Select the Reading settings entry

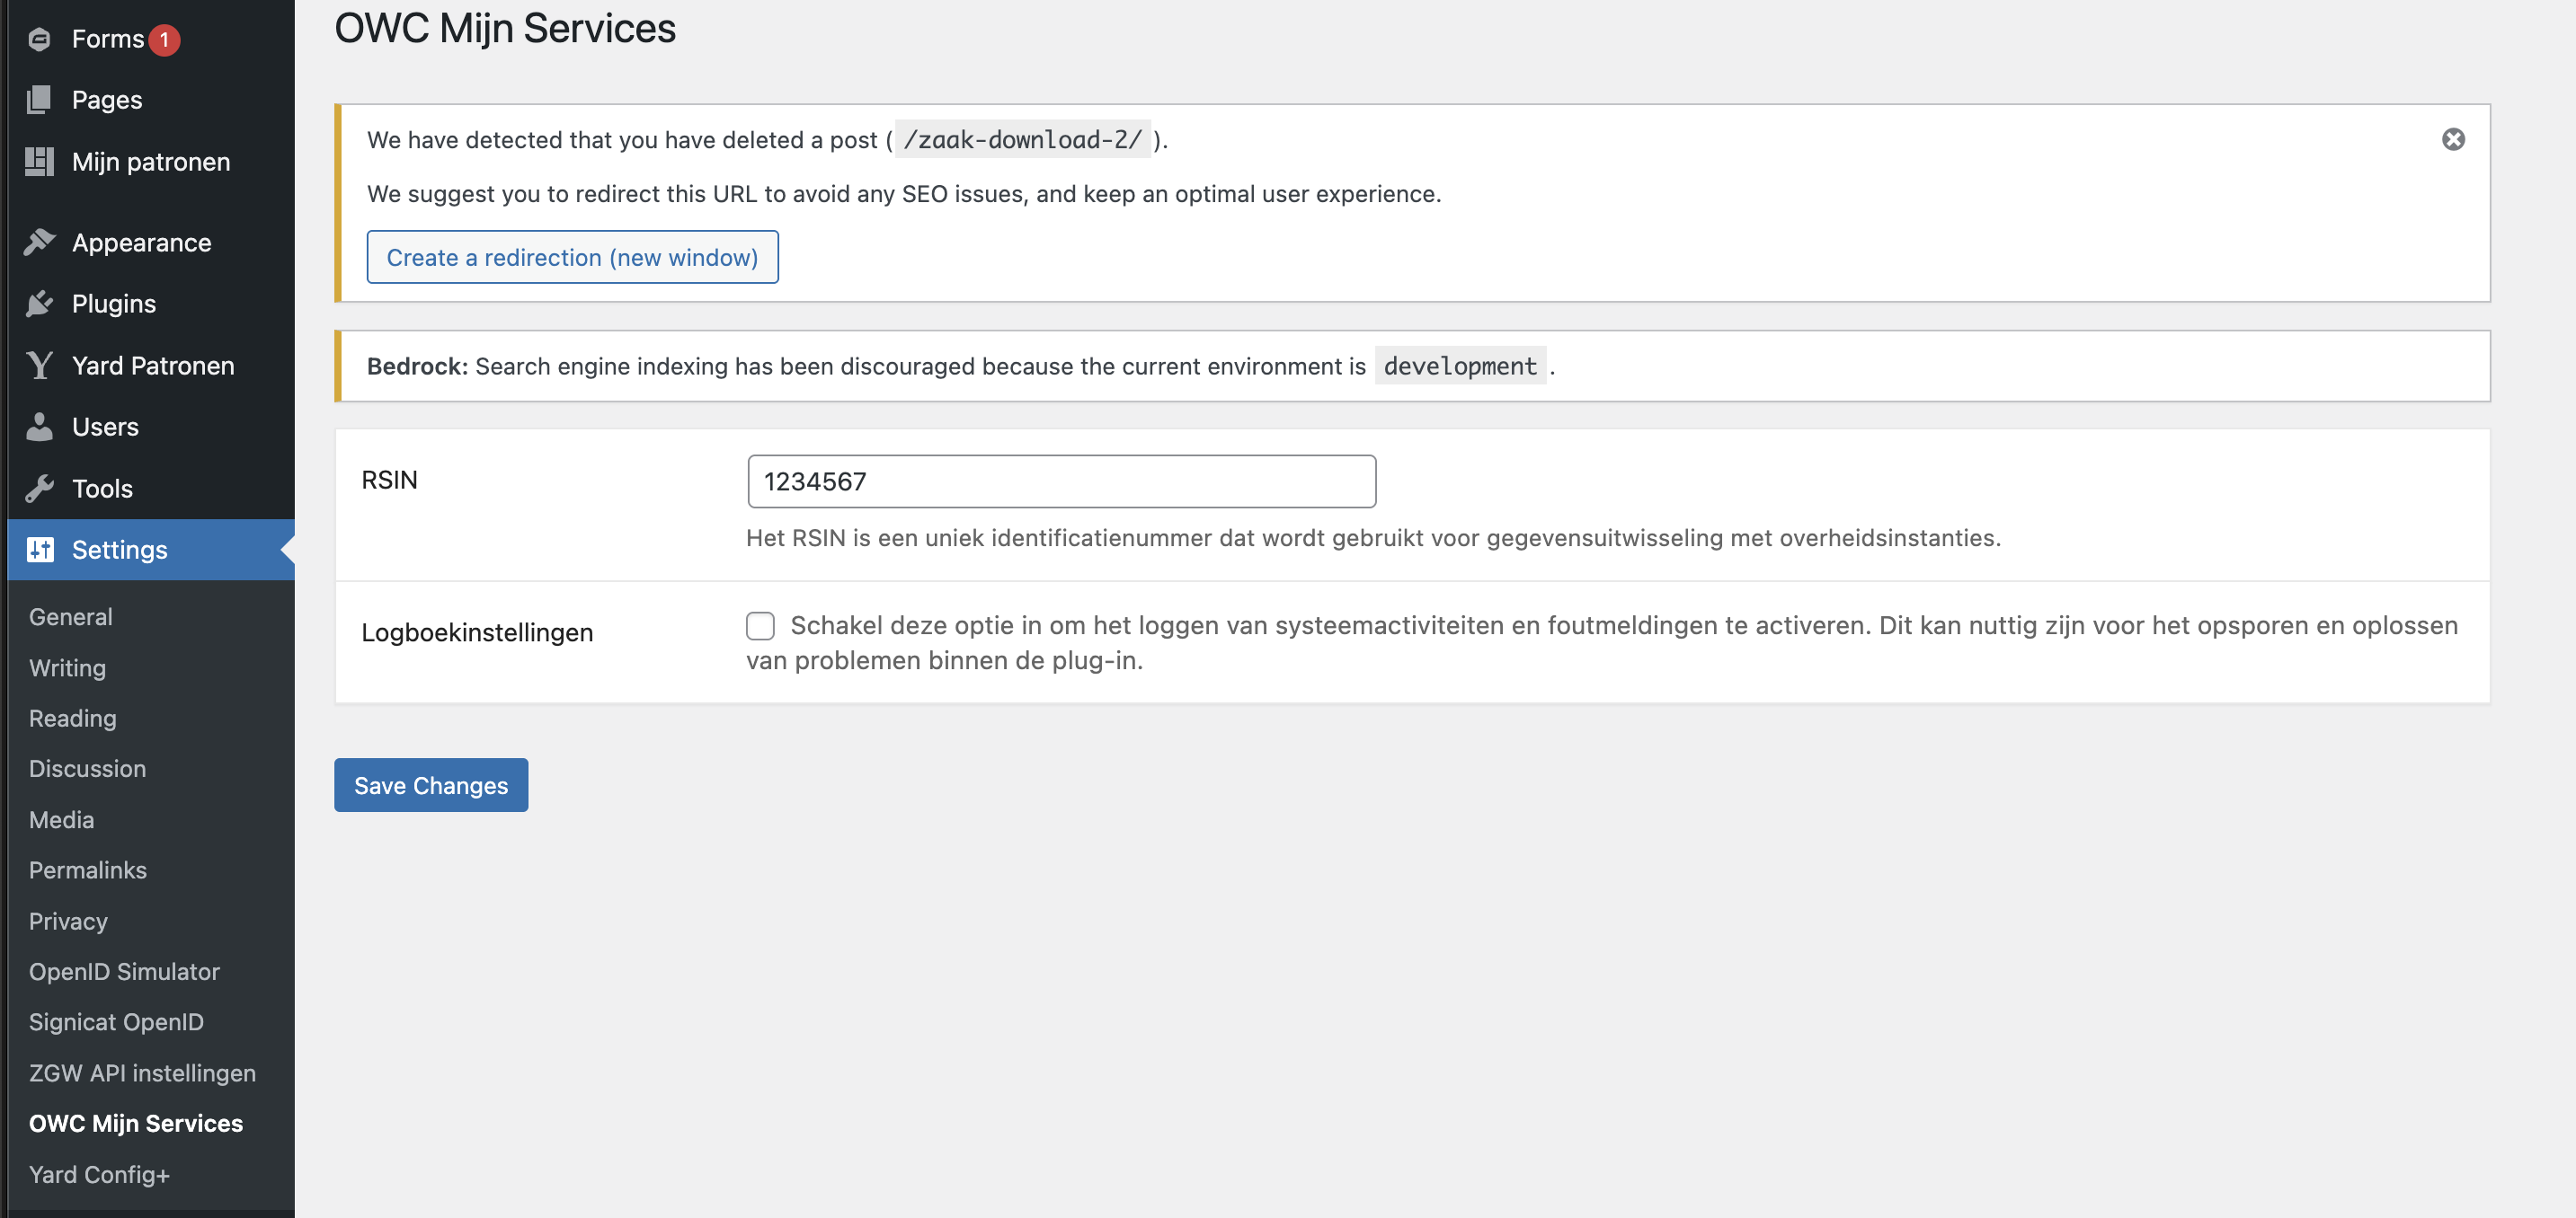pyautogui.click(x=72, y=719)
